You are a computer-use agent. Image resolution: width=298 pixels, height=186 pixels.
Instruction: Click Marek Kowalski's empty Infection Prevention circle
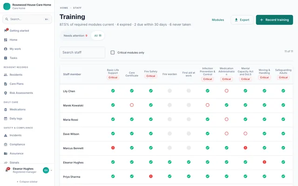pos(208,105)
